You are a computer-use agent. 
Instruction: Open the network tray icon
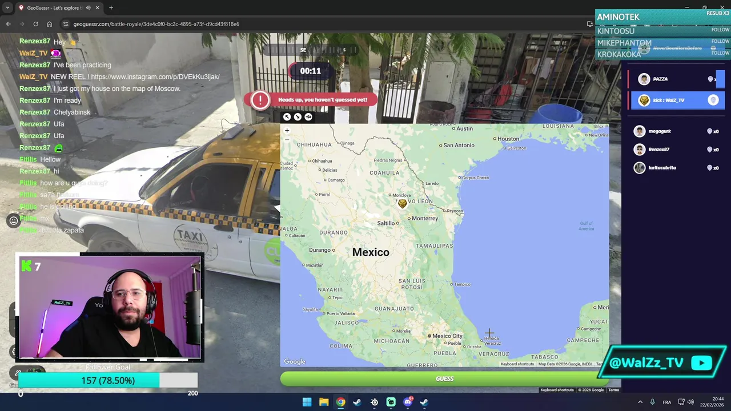[681, 402]
